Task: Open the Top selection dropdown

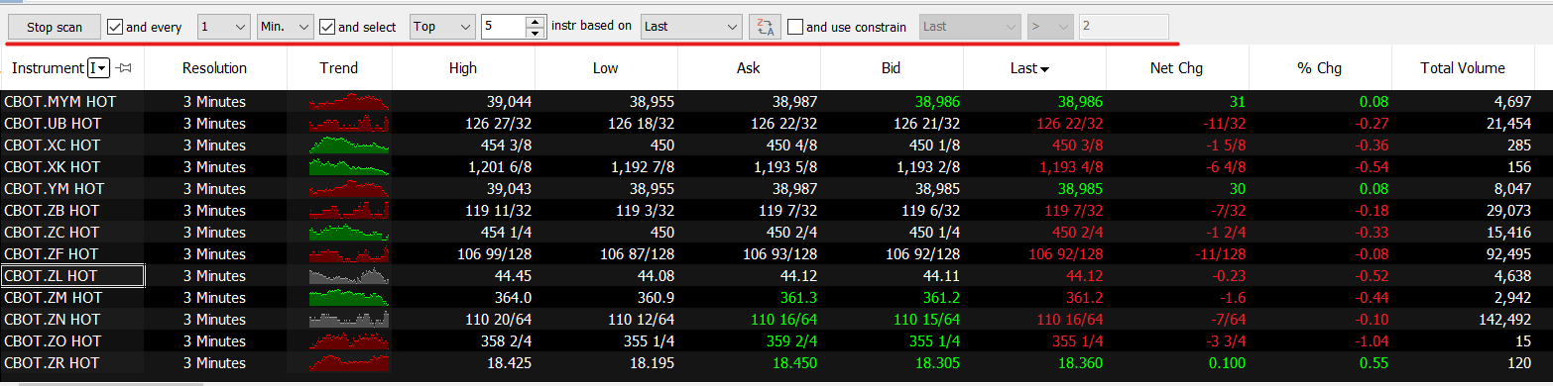Action: pyautogui.click(x=442, y=27)
